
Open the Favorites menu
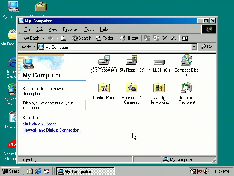(x=71, y=29)
